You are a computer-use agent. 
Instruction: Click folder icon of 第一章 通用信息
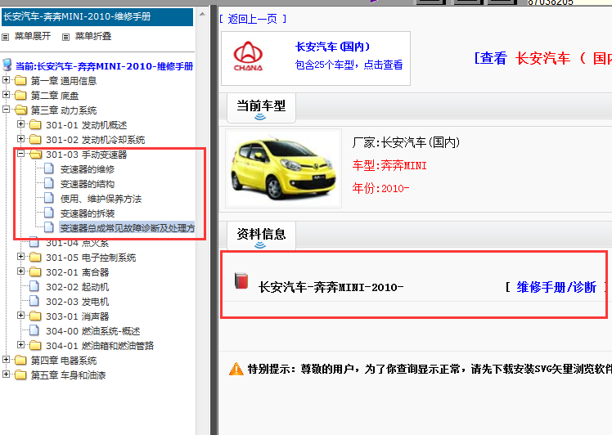point(20,81)
